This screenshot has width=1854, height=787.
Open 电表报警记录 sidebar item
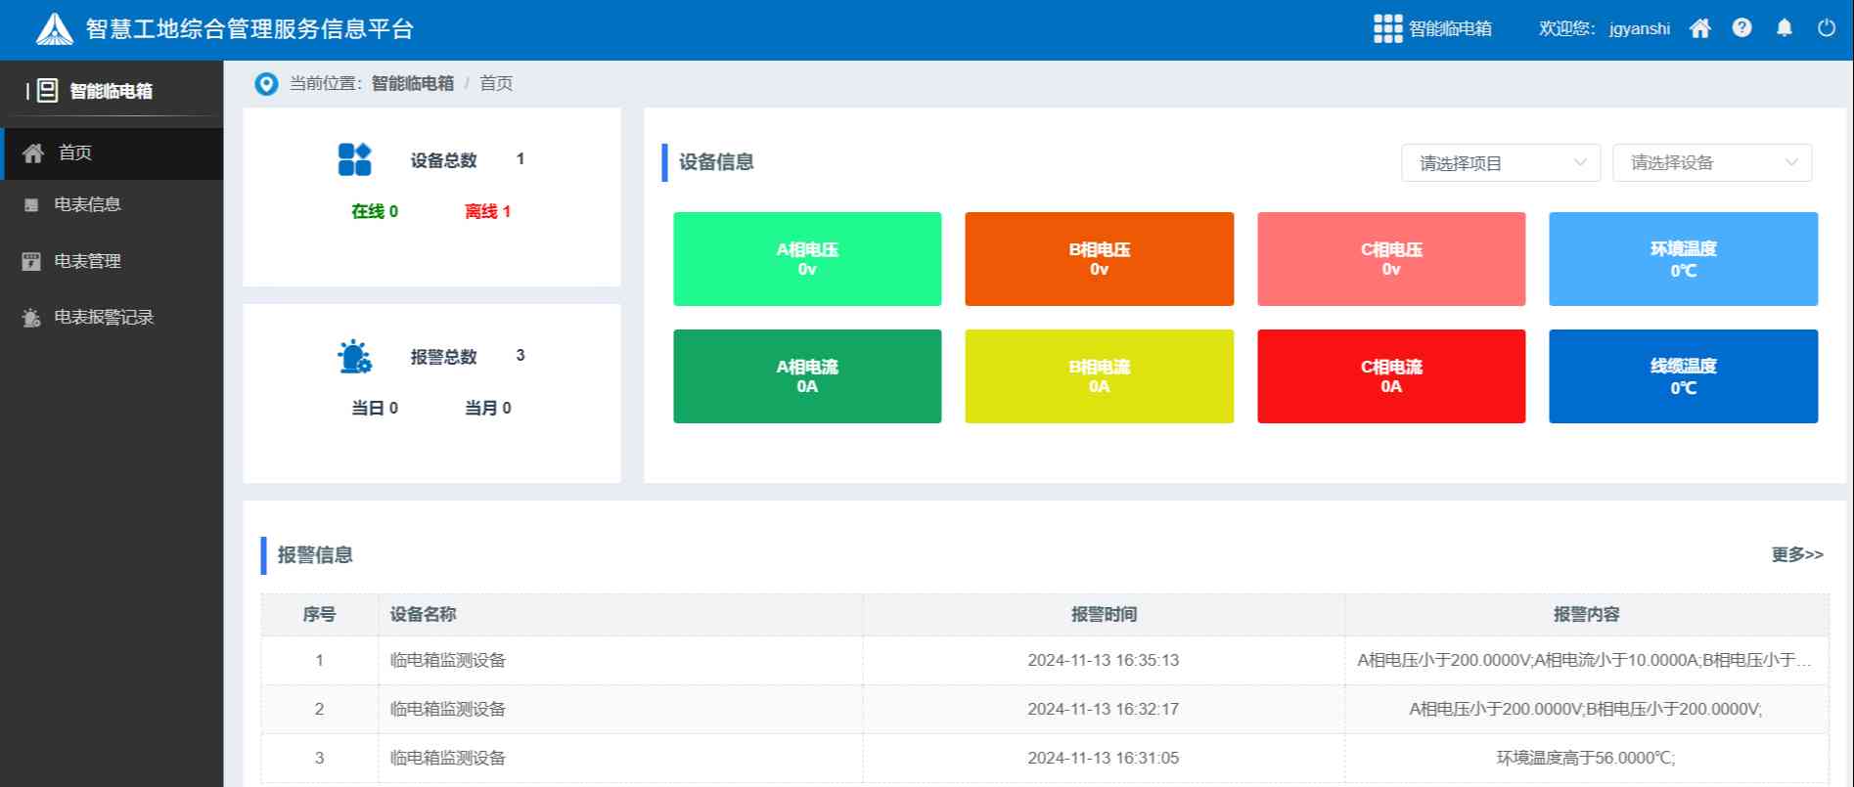103,317
